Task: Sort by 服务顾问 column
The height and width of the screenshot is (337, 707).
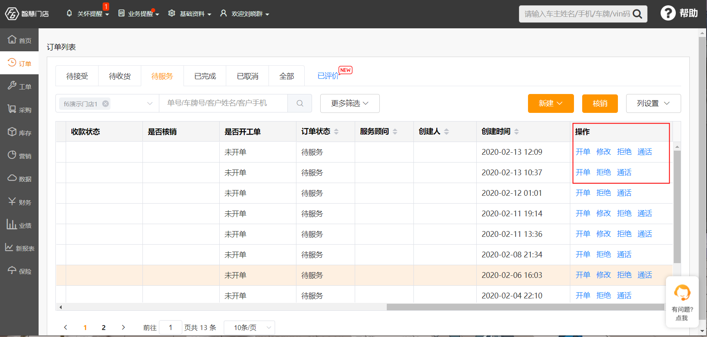Action: click(395, 131)
